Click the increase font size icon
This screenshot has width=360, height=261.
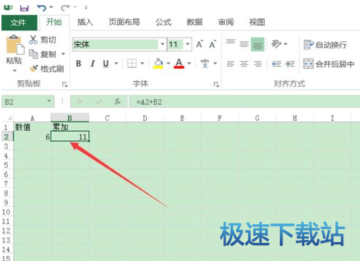tap(200, 44)
